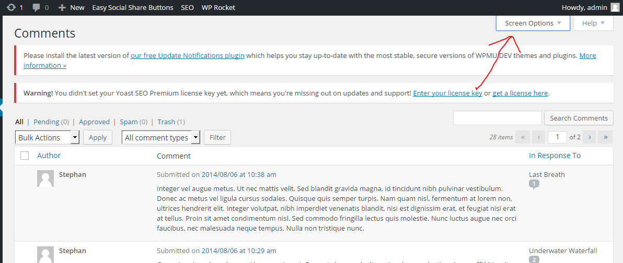Click the Underwater Waterfall comment count bubble
This screenshot has width=623, height=263.
tap(534, 259)
